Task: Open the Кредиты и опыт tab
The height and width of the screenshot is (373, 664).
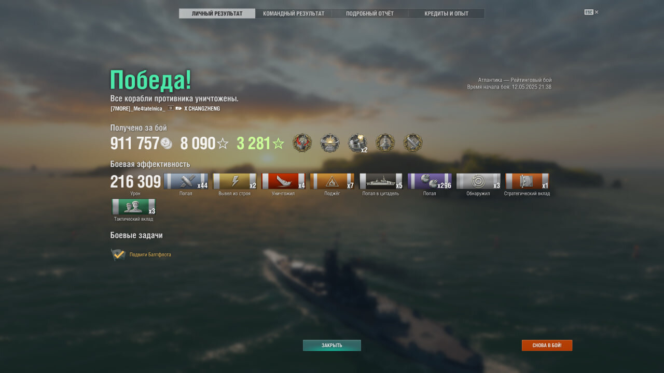Action: tap(446, 13)
